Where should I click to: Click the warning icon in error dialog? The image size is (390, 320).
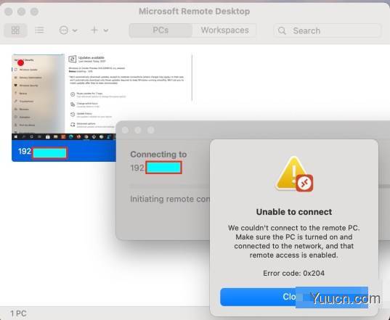point(294,174)
